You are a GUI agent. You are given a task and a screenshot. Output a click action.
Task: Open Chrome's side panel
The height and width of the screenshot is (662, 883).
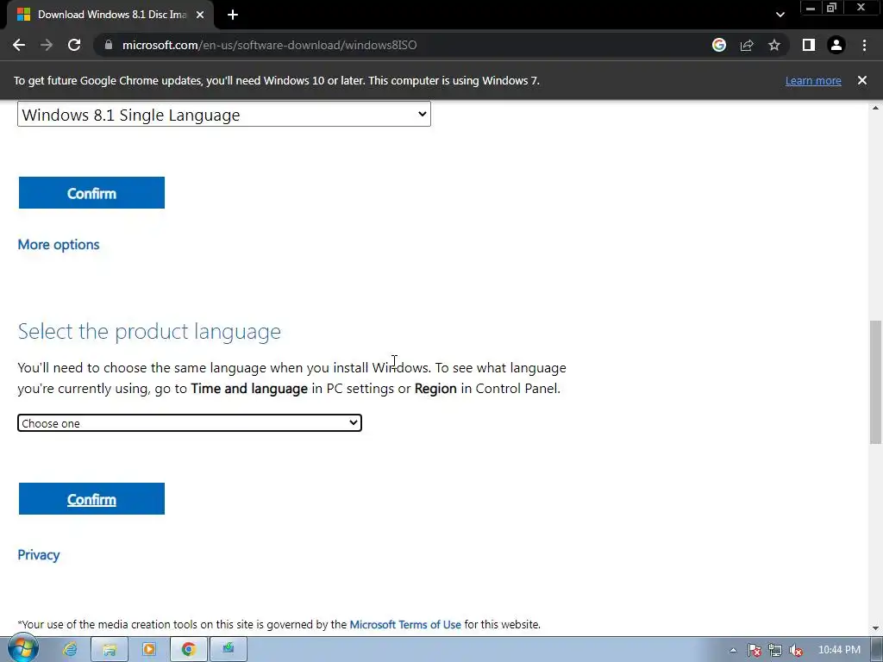coord(809,45)
